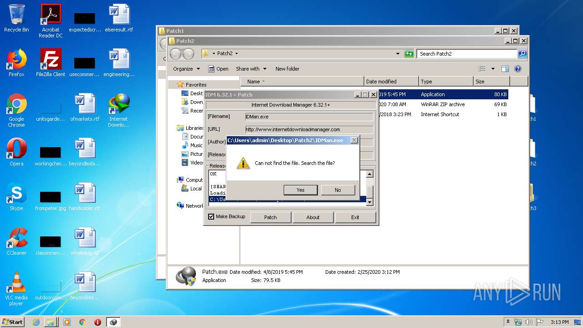583x328 pixels.
Task: Click Yes to search the file
Action: click(301, 190)
